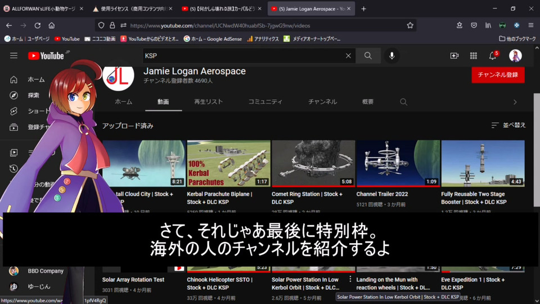Click the site padlock icon

click(112, 25)
